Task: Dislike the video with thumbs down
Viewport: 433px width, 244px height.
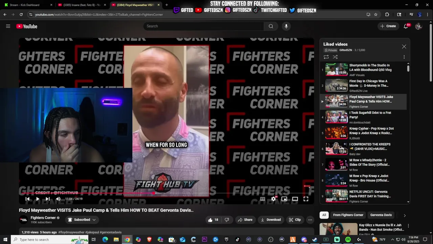Action: click(227, 220)
